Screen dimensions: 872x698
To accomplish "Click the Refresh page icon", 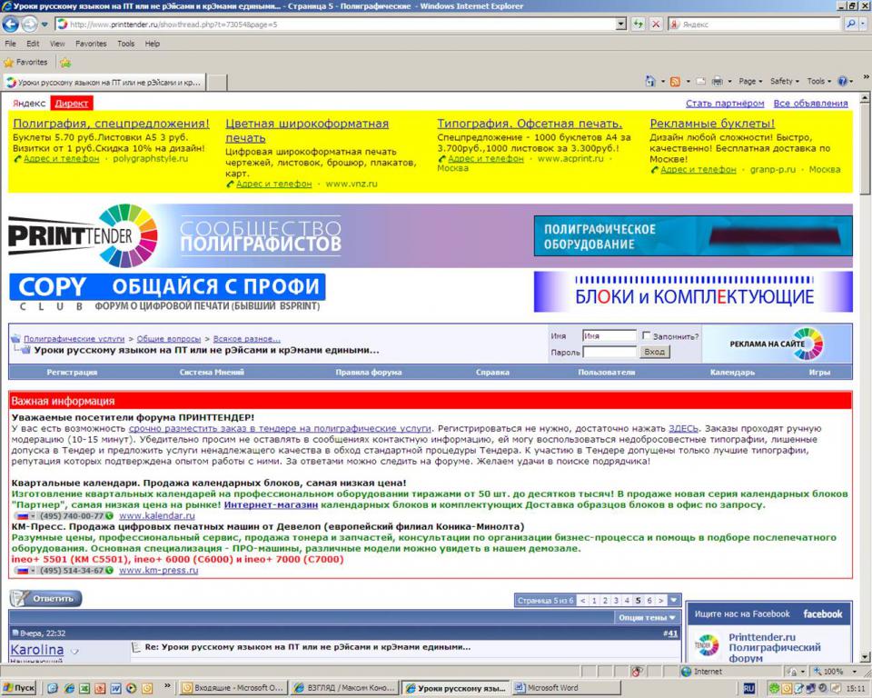I will point(639,24).
